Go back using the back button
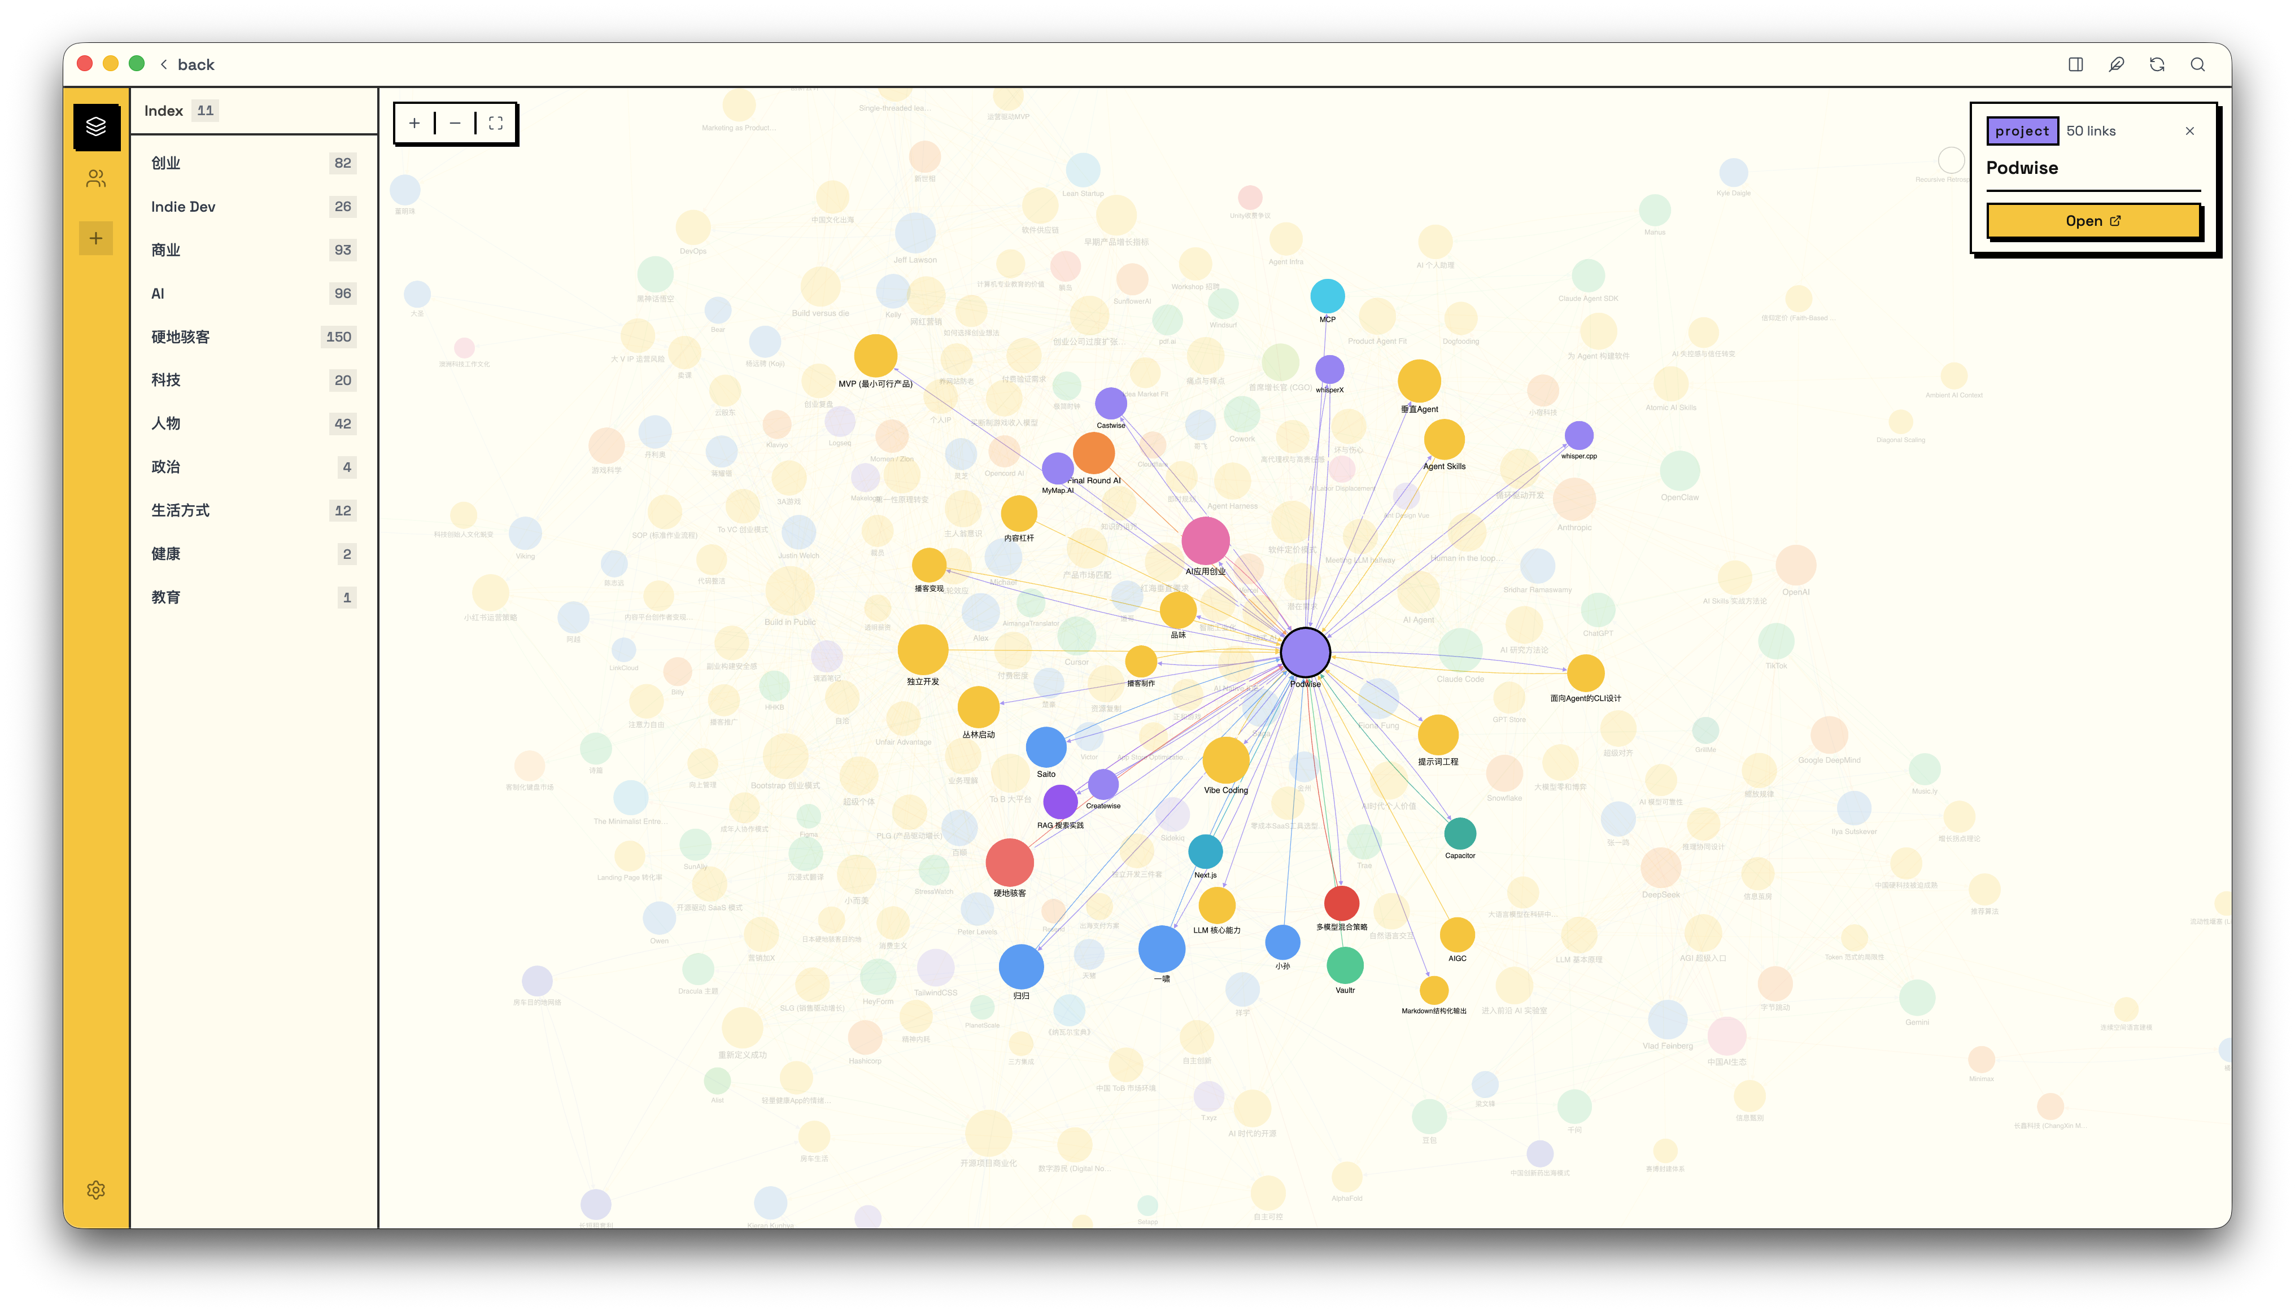This screenshot has width=2295, height=1312. 187,65
